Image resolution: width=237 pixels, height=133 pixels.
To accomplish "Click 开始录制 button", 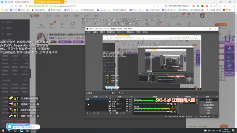I will coord(209,102).
